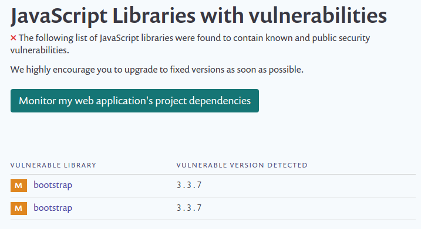The image size is (421, 229).
Task: Click the sentence starting with The following list
Action: tap(190, 44)
